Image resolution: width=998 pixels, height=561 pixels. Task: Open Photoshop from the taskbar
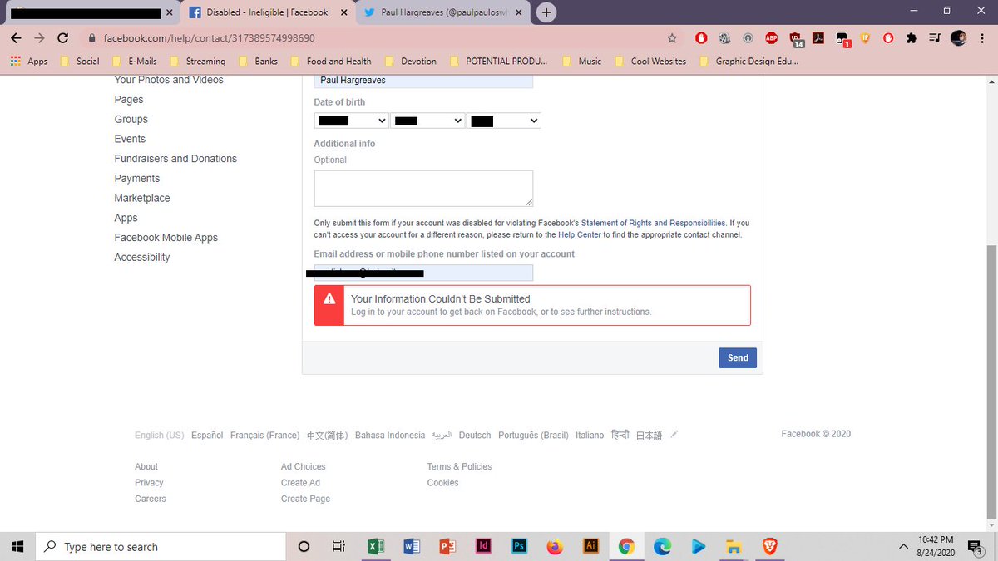click(519, 546)
